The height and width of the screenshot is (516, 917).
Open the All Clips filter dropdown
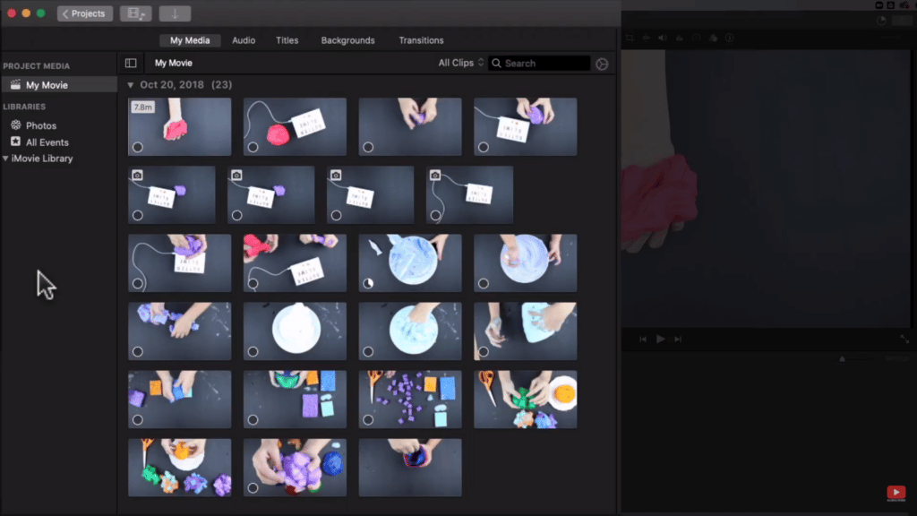[x=460, y=64]
